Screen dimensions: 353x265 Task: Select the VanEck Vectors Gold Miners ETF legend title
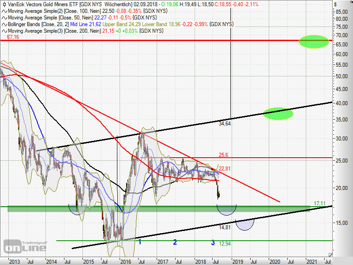[x=133, y=4]
